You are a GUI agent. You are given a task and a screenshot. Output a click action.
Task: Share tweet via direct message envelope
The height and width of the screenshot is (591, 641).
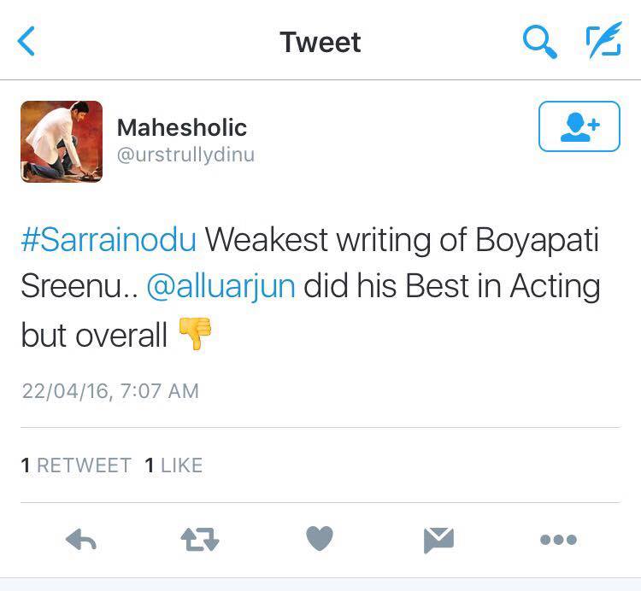click(438, 539)
